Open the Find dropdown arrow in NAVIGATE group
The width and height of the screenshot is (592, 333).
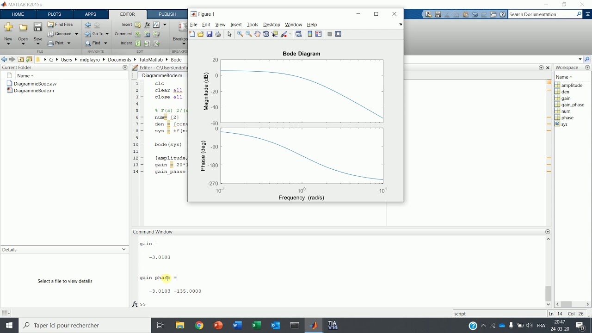[105, 43]
